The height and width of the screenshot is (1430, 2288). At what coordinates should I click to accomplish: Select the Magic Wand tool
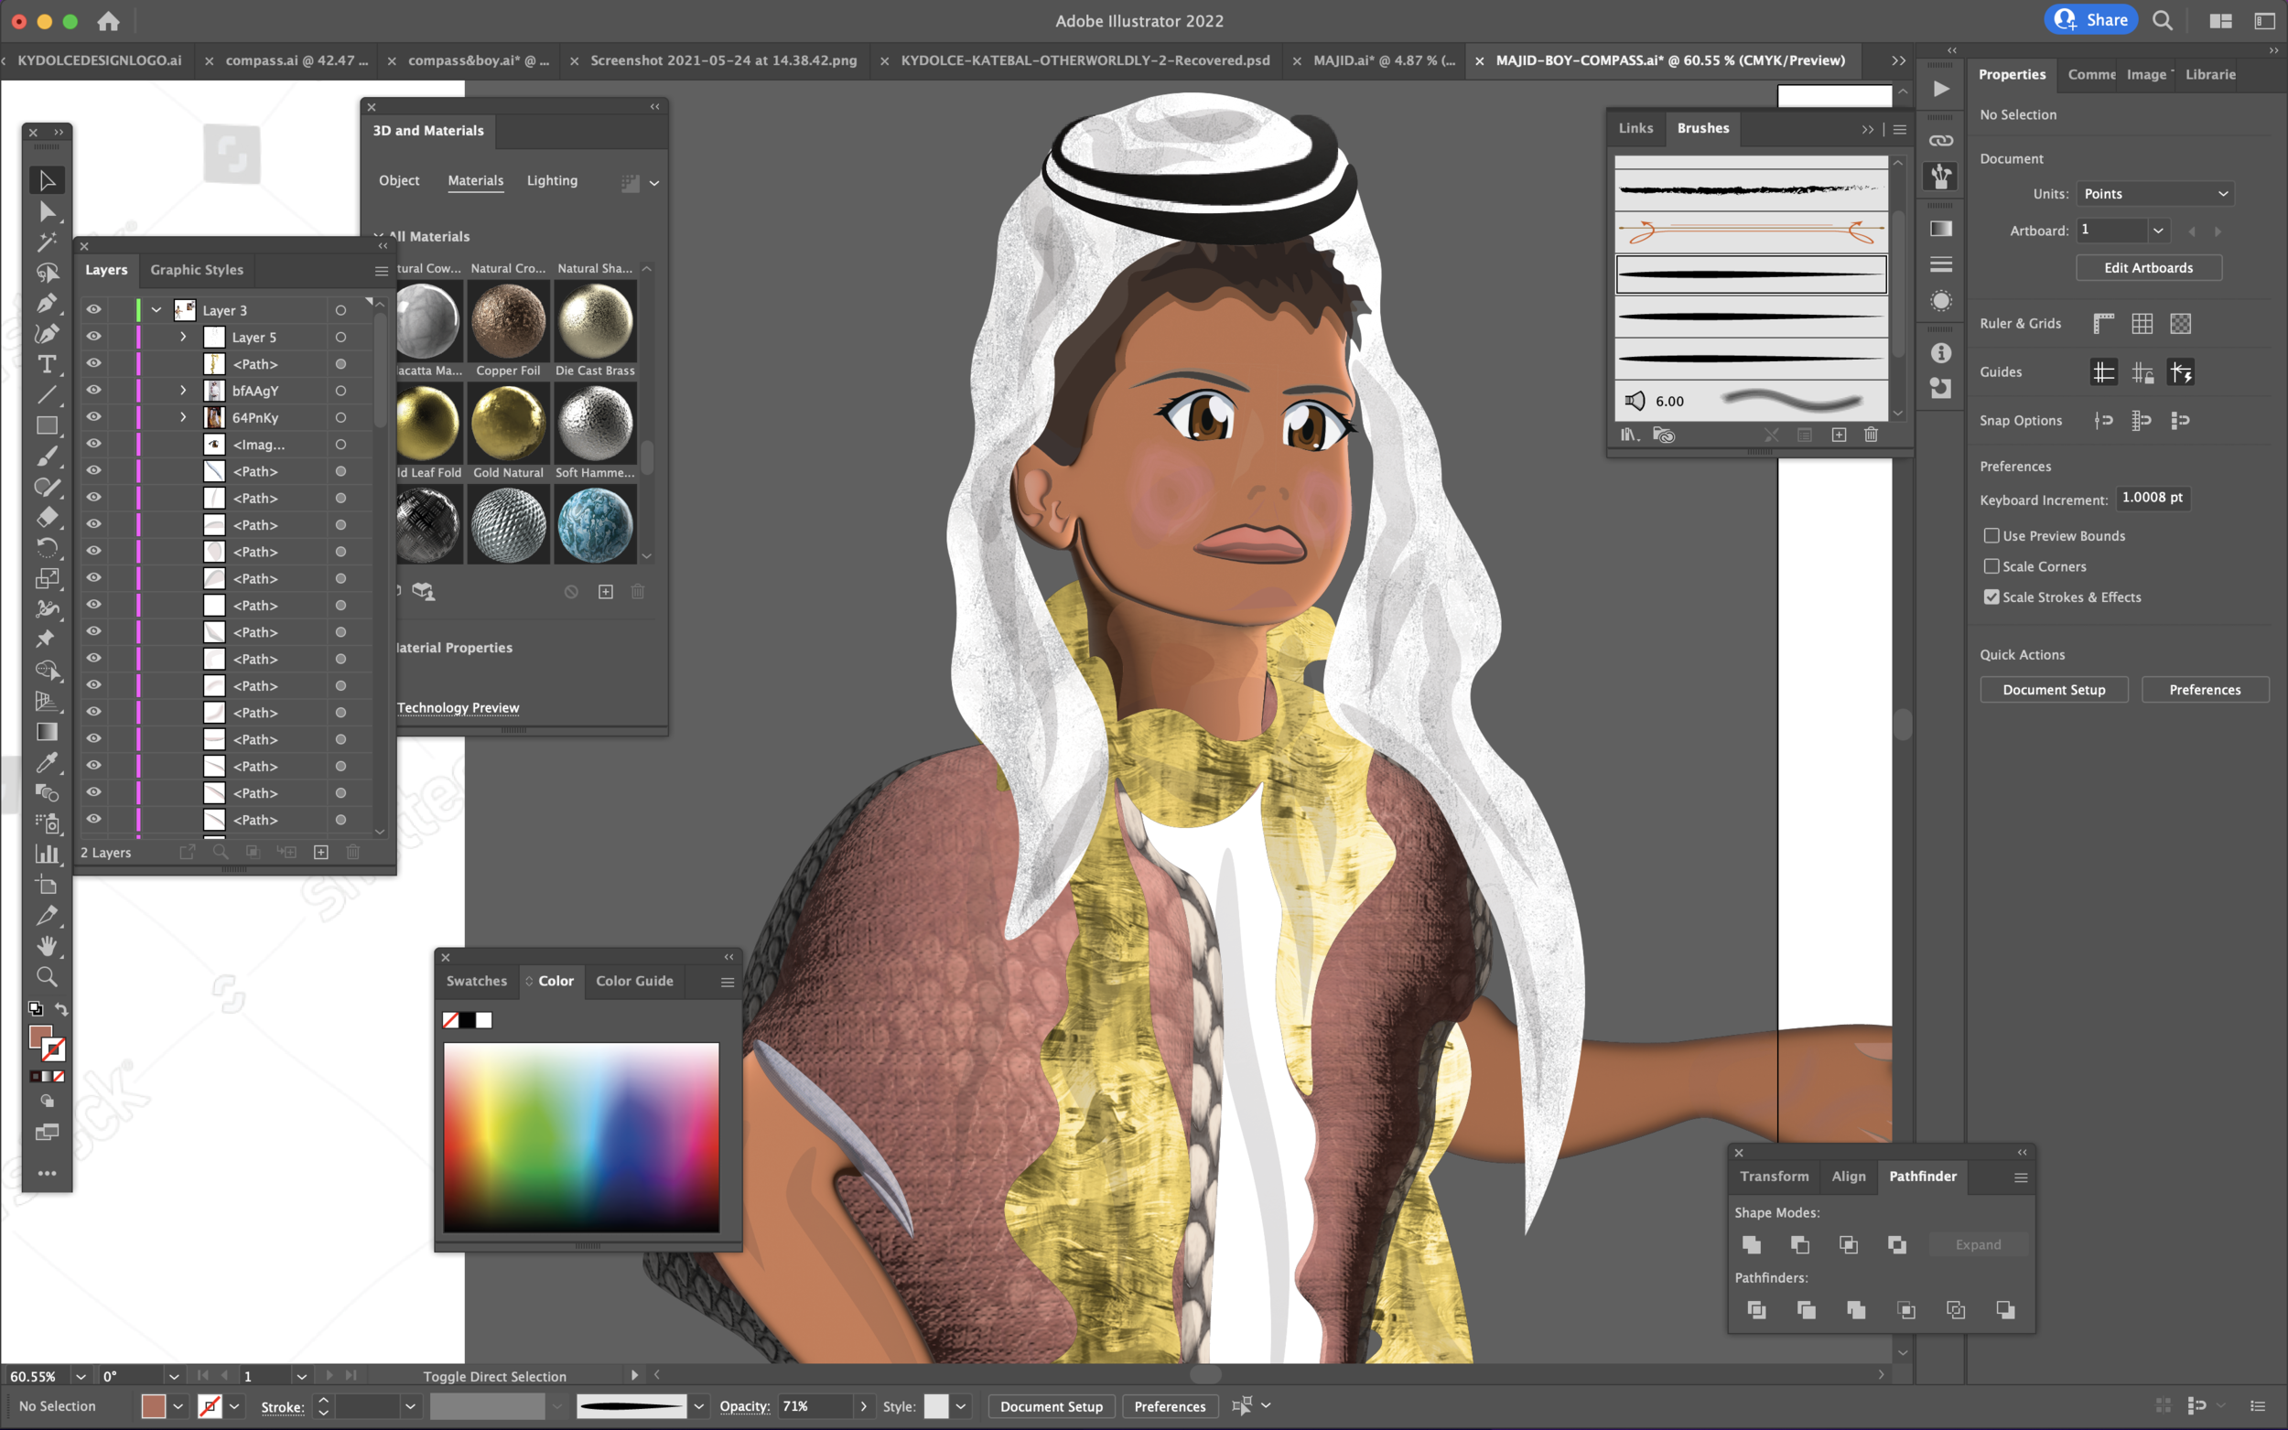pyautogui.click(x=47, y=242)
